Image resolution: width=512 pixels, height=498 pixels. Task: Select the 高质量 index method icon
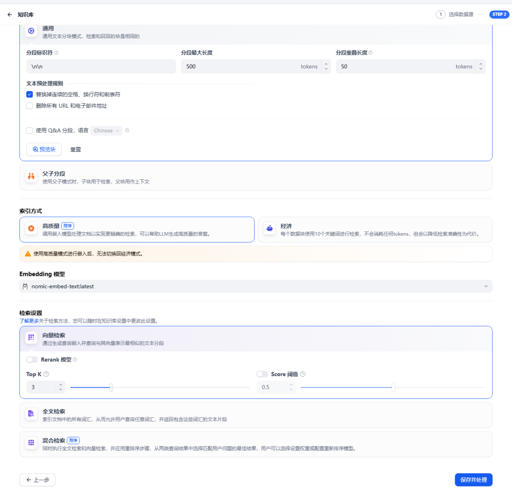click(x=31, y=229)
